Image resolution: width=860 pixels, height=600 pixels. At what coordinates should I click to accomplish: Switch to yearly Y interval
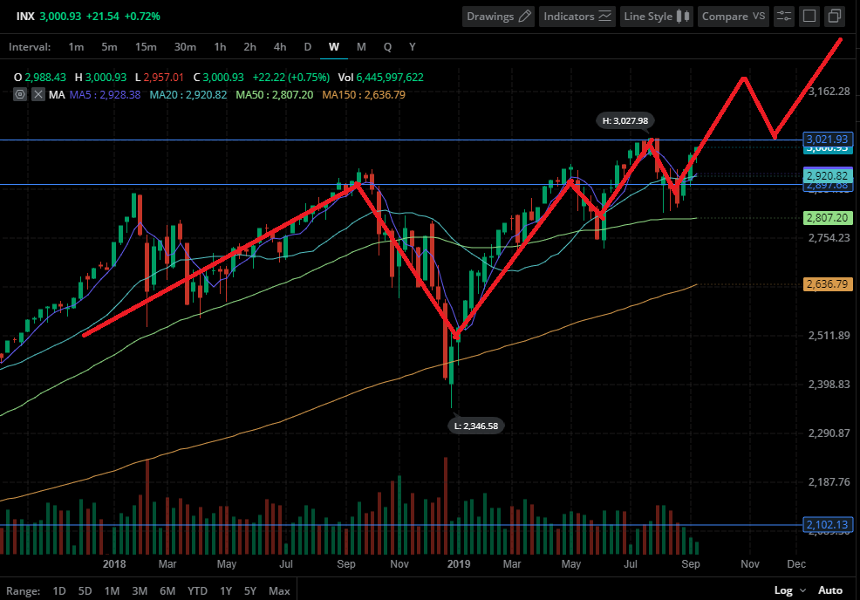point(412,47)
